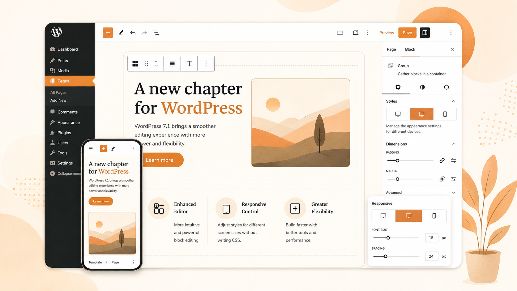Open custom Margin size options
The image size is (517, 291).
pyautogui.click(x=453, y=179)
